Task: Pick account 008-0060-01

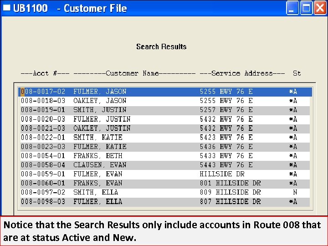Action: pyautogui.click(x=43, y=183)
